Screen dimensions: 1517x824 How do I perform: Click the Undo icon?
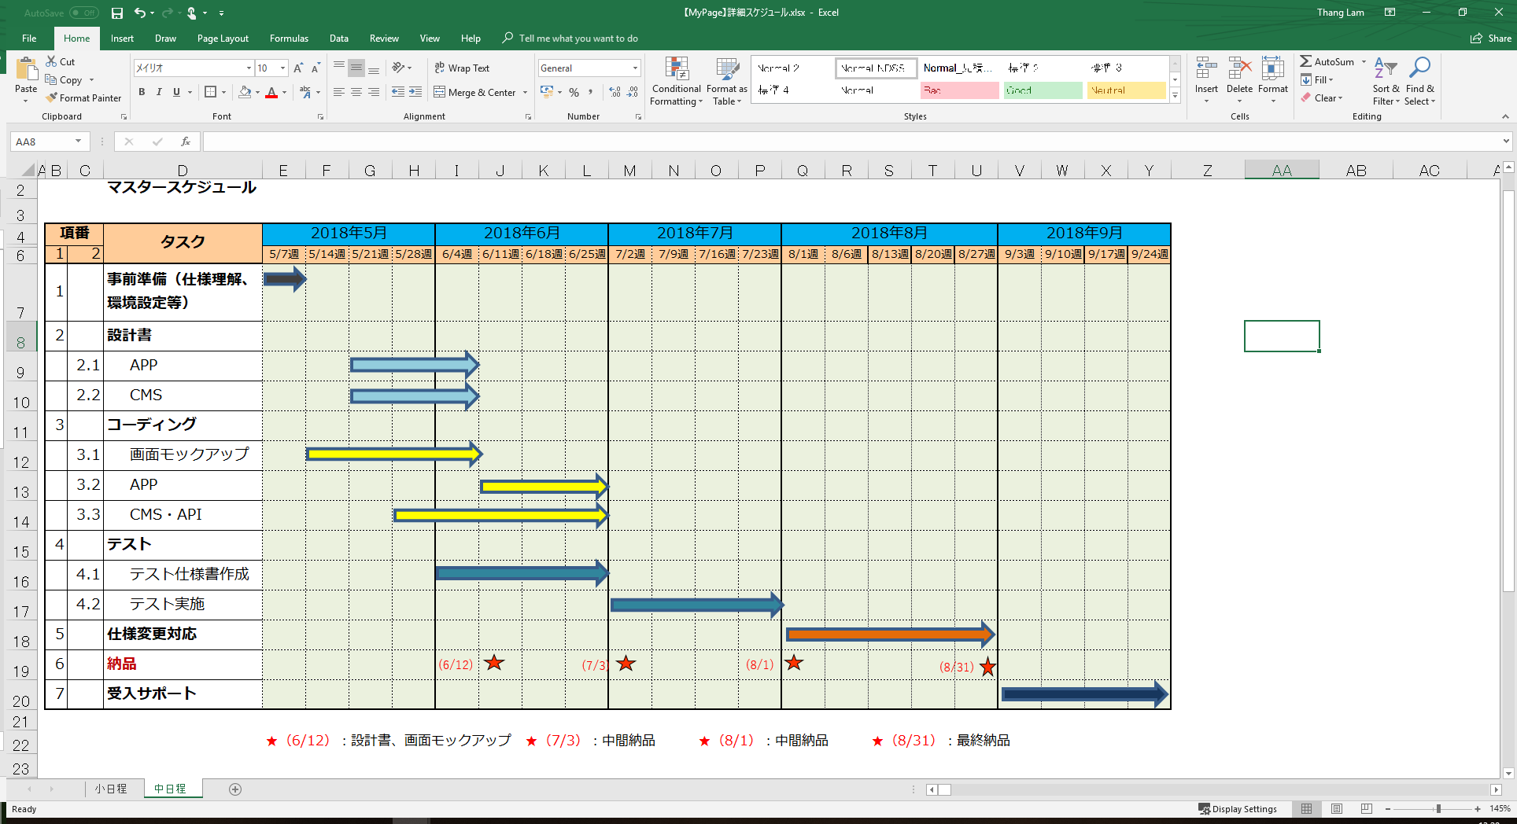coord(140,13)
